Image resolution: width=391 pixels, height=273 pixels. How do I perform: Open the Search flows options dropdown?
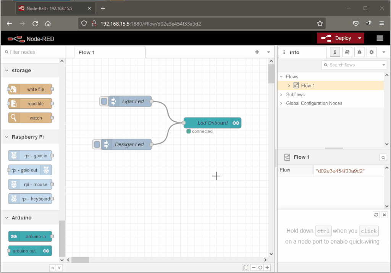tap(384, 65)
